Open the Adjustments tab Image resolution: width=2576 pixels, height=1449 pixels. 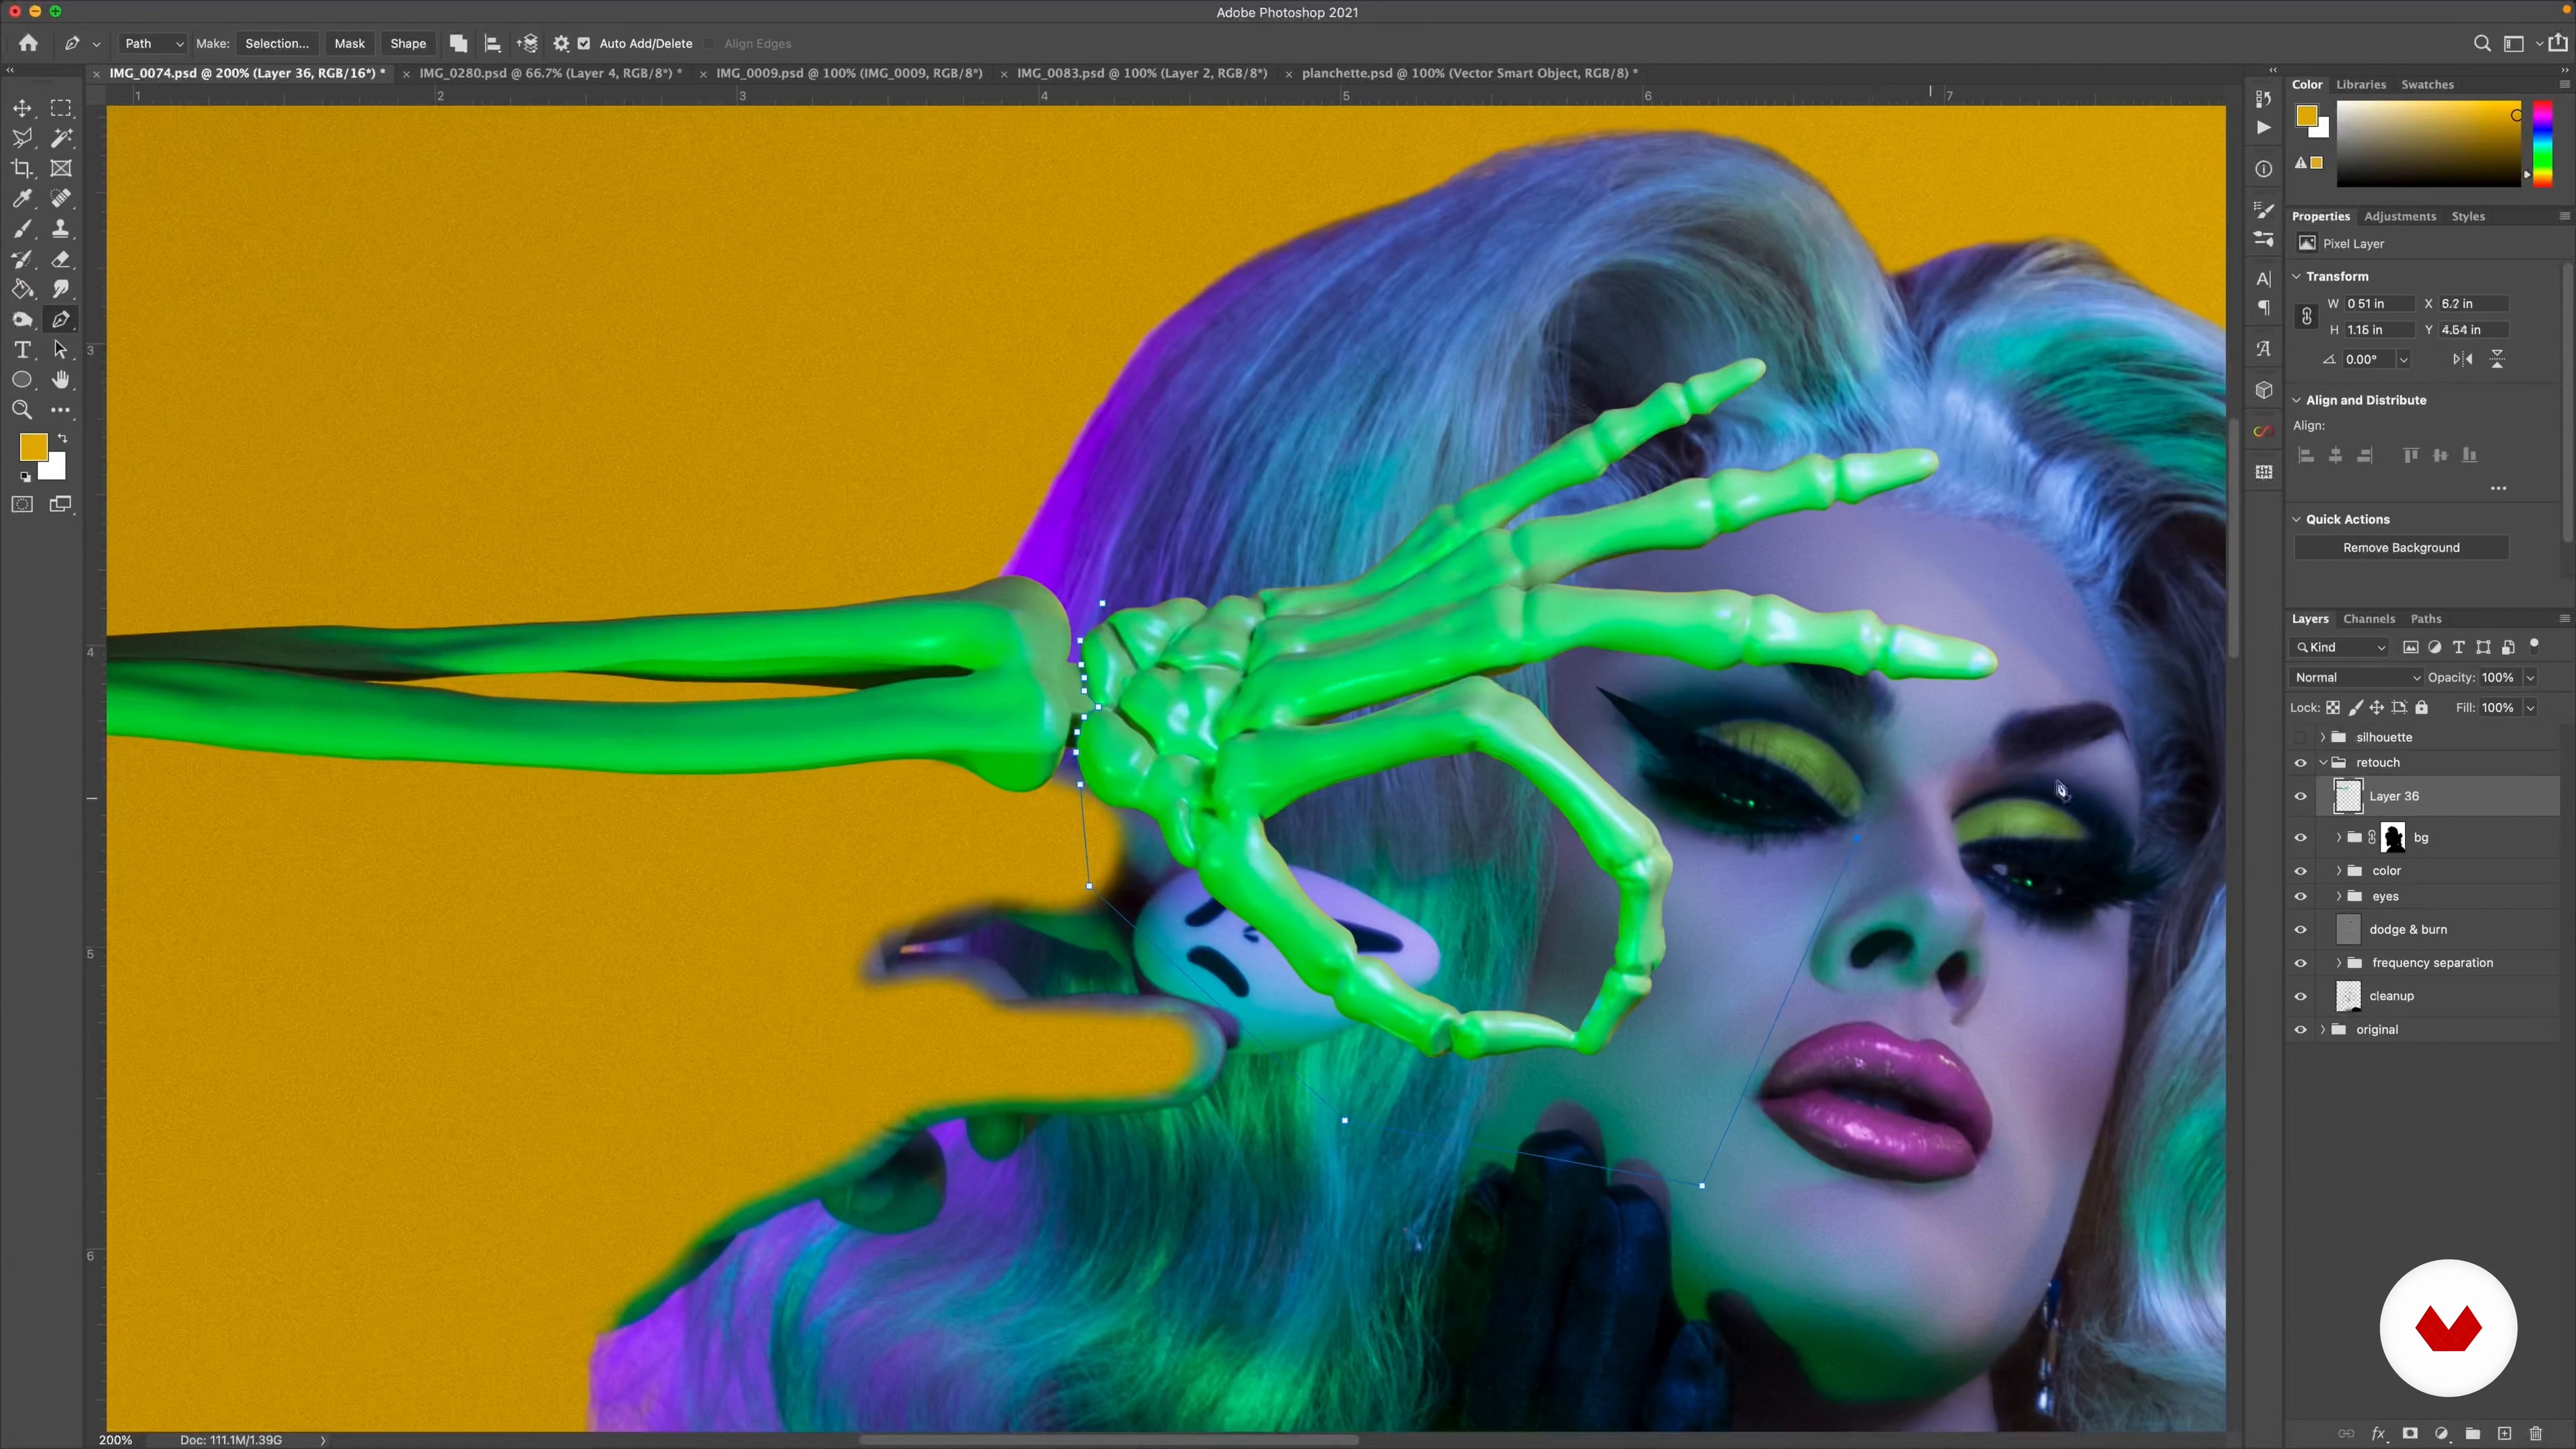[x=2399, y=216]
